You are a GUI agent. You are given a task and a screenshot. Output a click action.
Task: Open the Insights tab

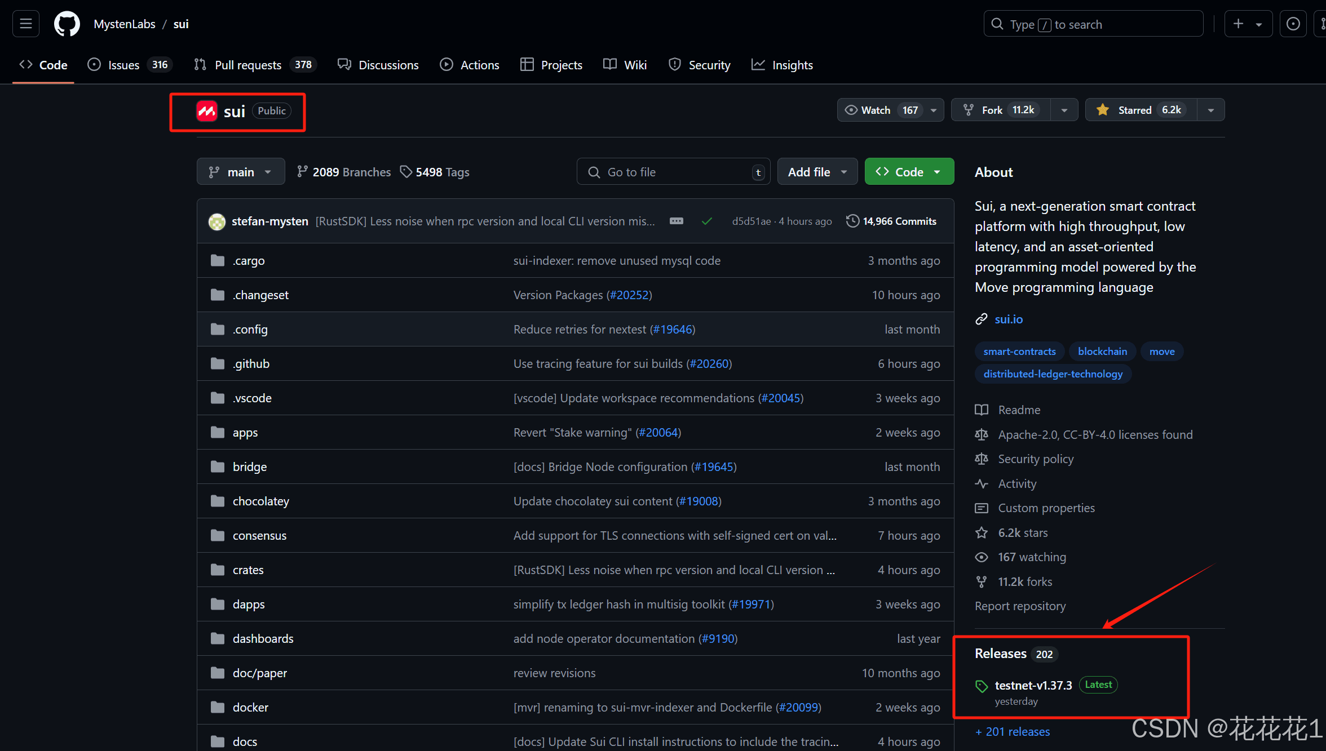[x=783, y=65]
